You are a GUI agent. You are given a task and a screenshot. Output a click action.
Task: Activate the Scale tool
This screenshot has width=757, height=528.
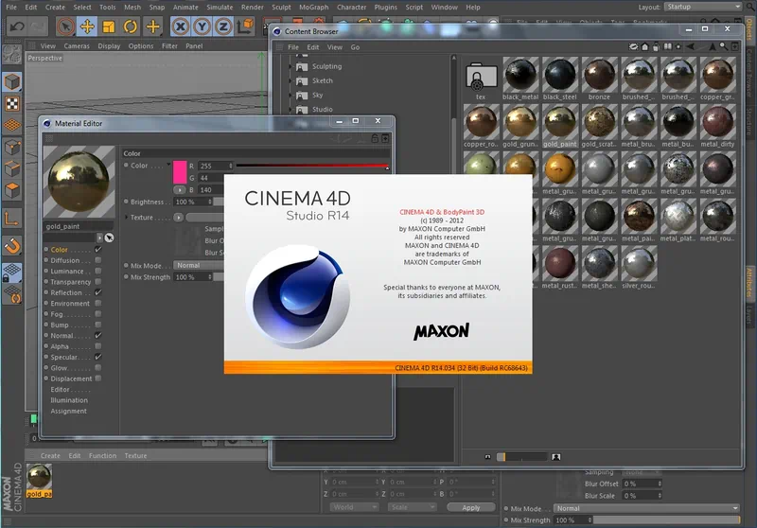[109, 26]
